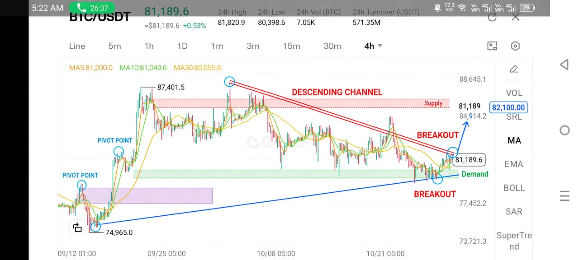Toggle the BOLL indicator
The image size is (579, 260).
coord(514,188)
